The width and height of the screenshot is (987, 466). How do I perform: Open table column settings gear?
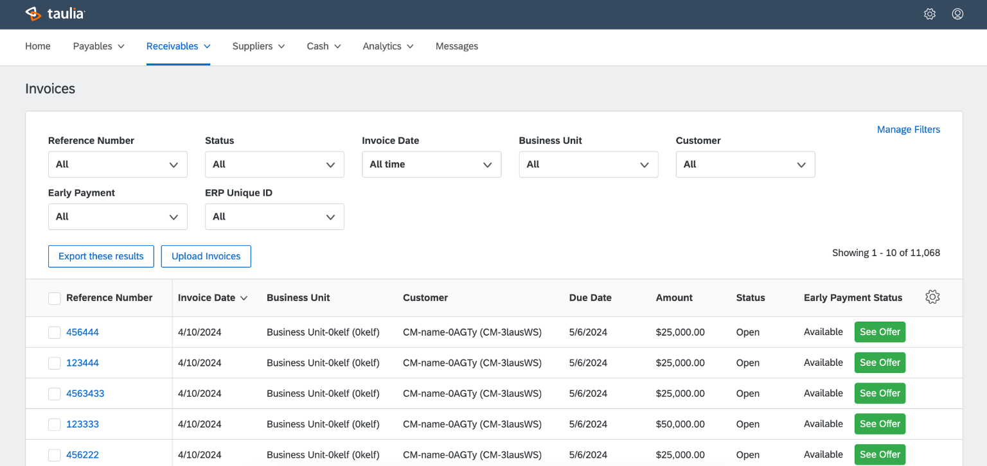(x=932, y=297)
